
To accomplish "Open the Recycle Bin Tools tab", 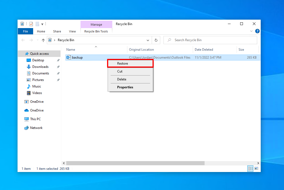I will click(96, 31).
